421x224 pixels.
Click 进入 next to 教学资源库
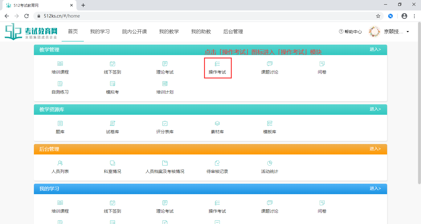pyautogui.click(x=375, y=109)
